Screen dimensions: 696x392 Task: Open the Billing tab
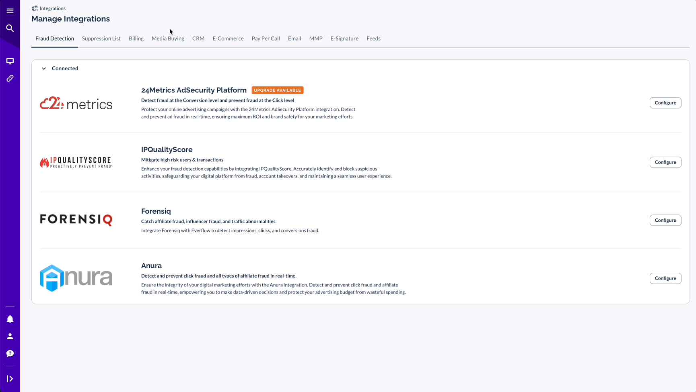[x=136, y=39]
